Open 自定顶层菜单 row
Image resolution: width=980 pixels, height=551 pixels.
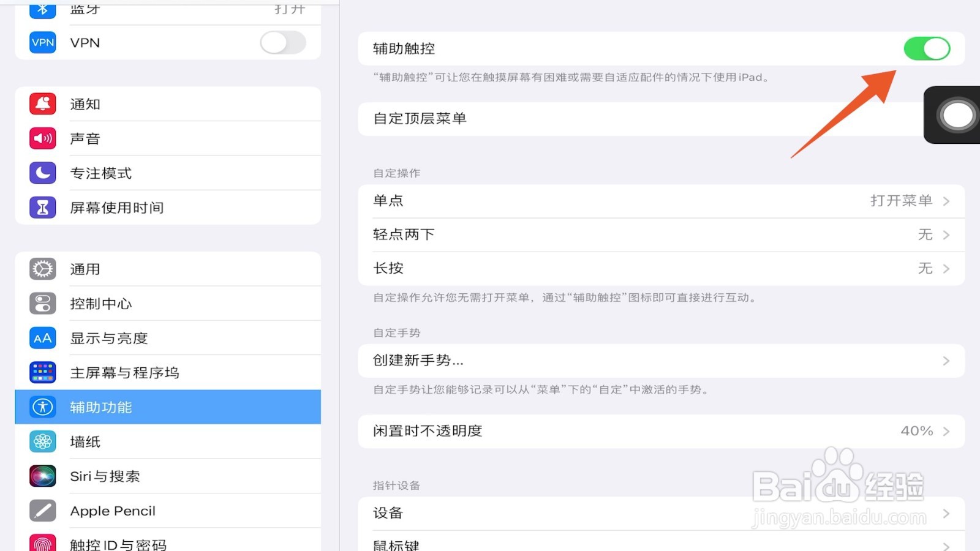641,119
